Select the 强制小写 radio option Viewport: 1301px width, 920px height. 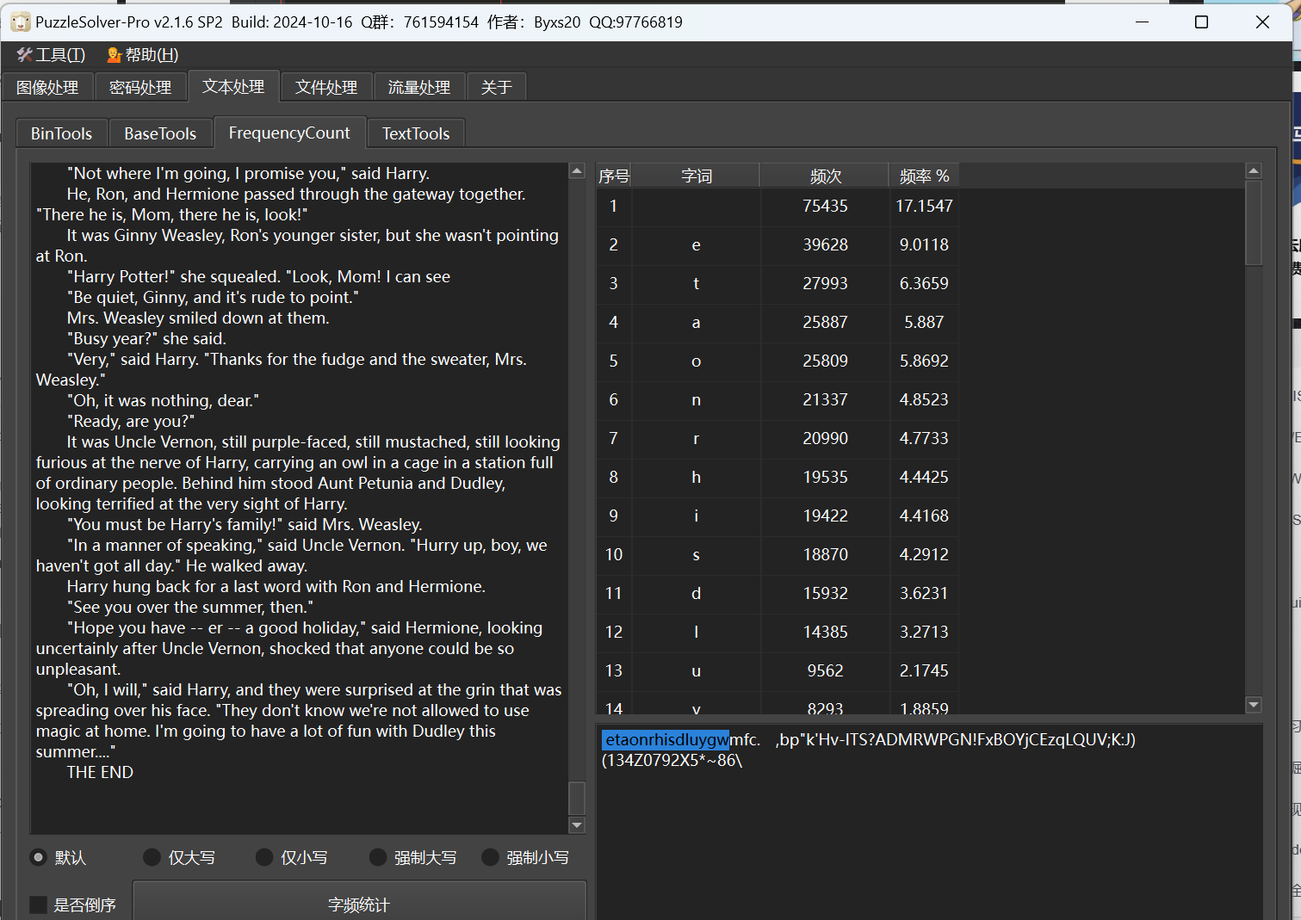click(x=525, y=857)
